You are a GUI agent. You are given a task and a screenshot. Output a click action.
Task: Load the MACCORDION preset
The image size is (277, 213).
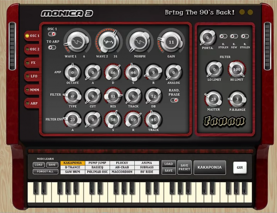click(x=122, y=172)
